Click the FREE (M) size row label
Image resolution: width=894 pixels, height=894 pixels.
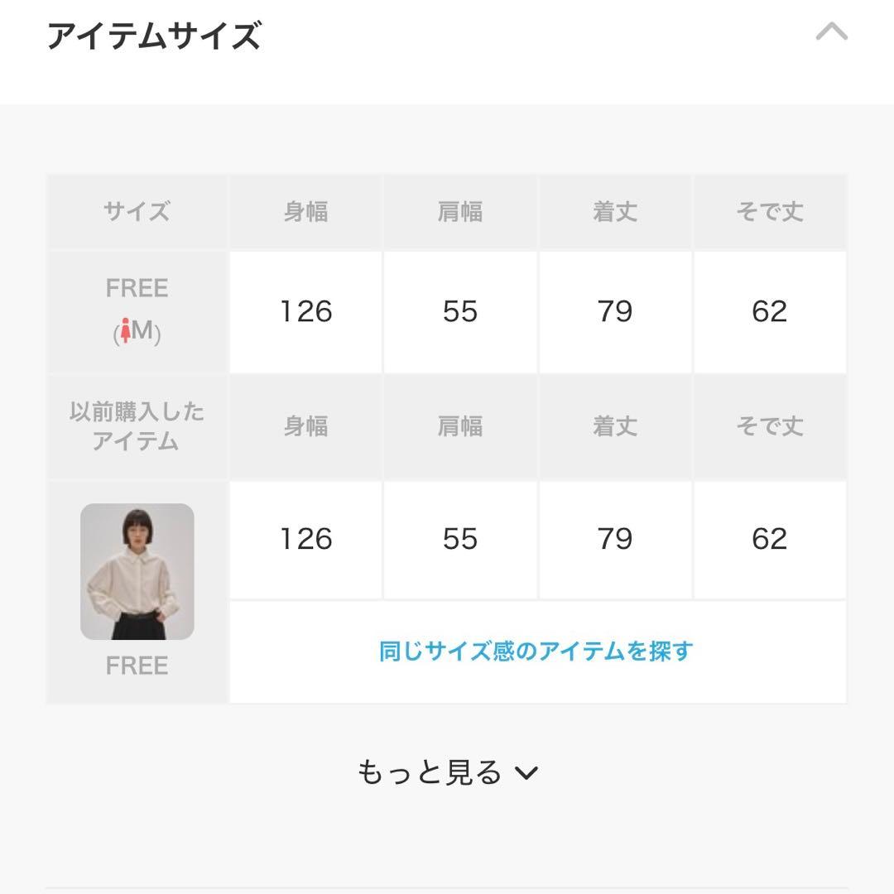(137, 310)
